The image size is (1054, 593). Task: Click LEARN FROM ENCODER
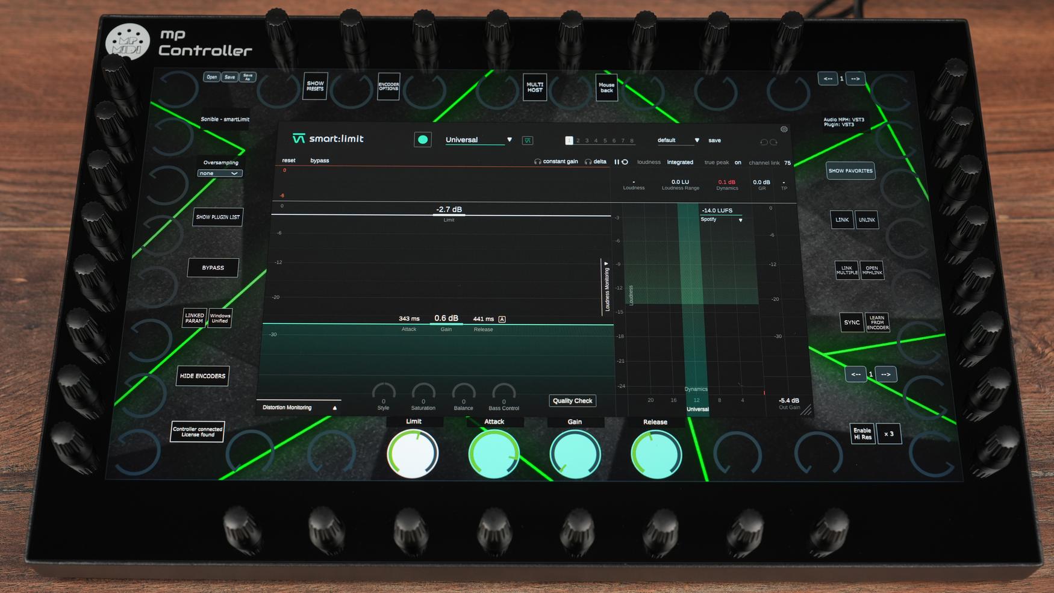click(878, 323)
